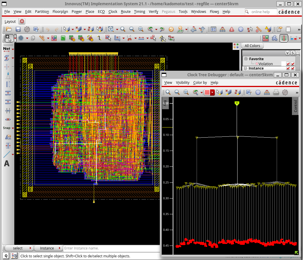Expand Clock Tree Debugger toolbar overflow chevron
This screenshot has height=260, width=303.
click(x=297, y=93)
